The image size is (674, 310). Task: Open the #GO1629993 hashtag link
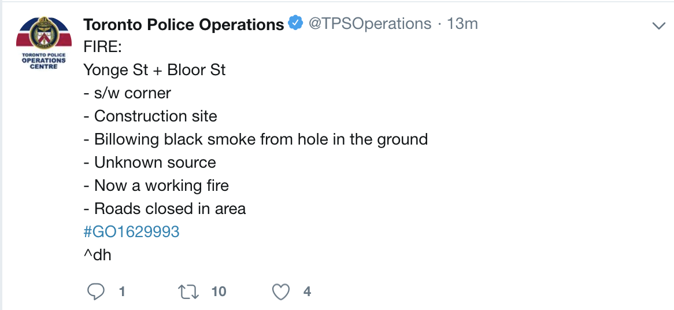132,232
